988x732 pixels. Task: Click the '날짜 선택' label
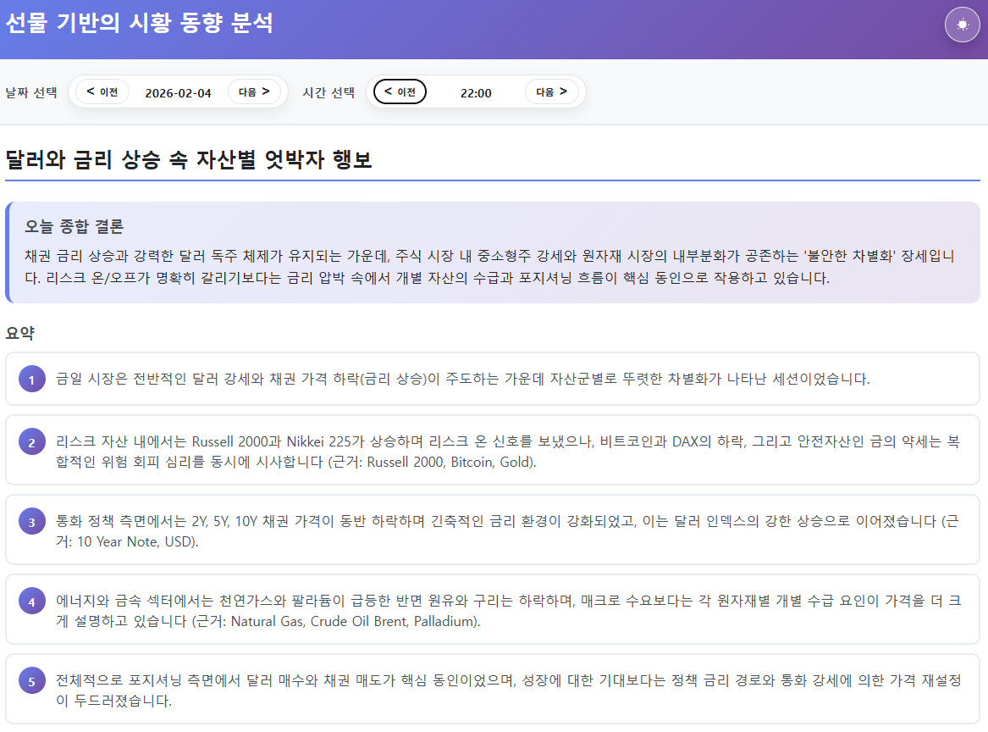pos(31,92)
